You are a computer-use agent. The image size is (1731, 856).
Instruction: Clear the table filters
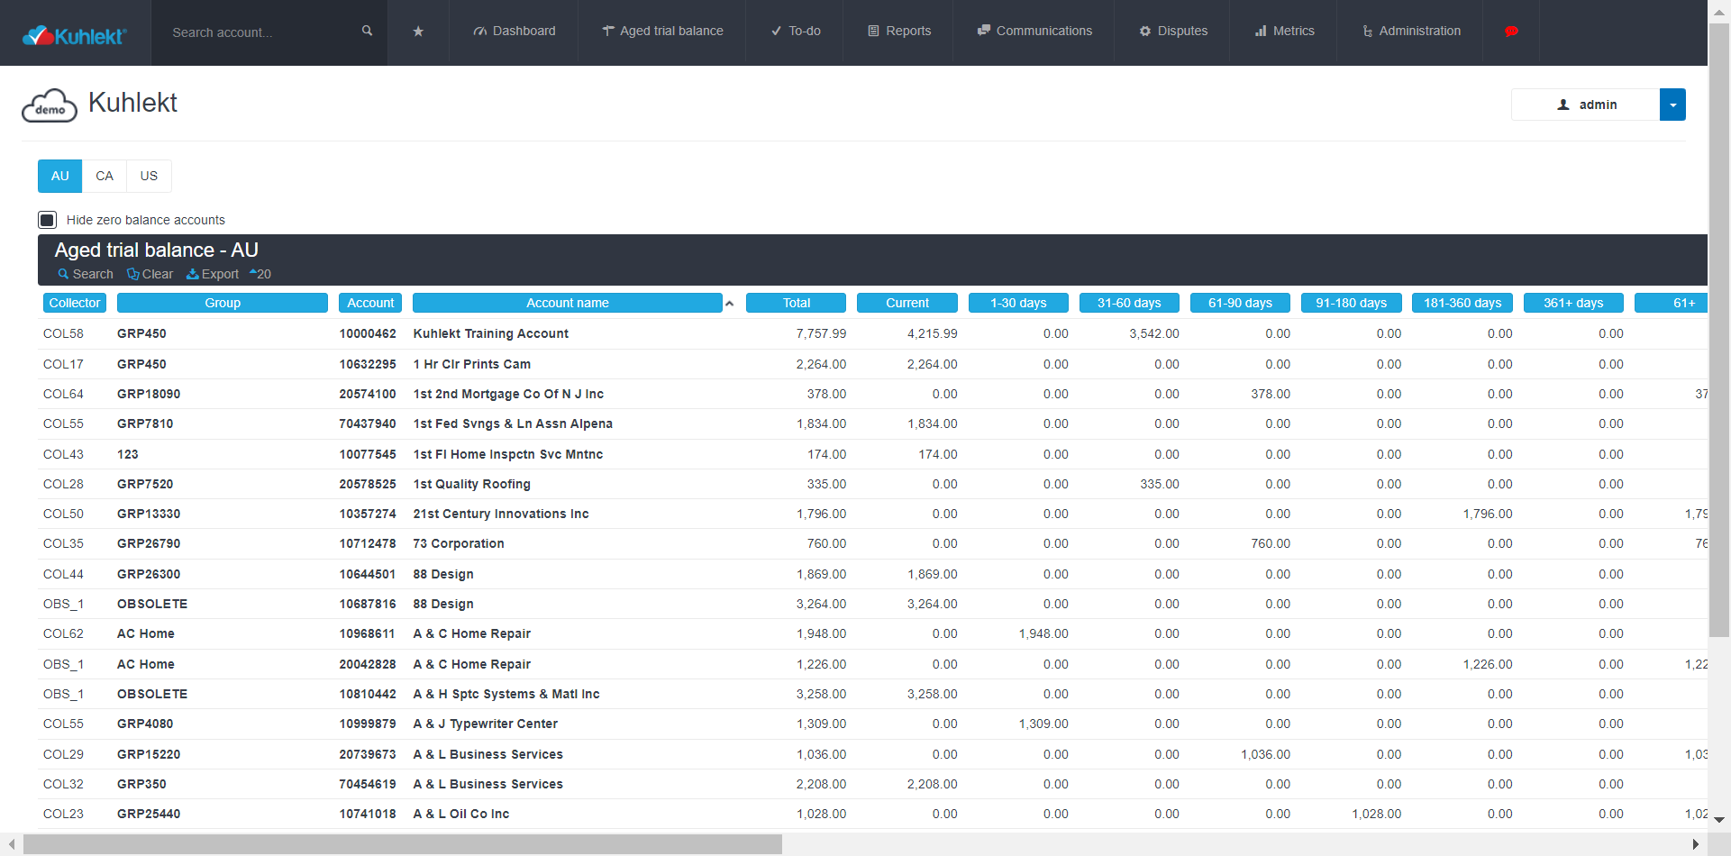click(x=150, y=274)
